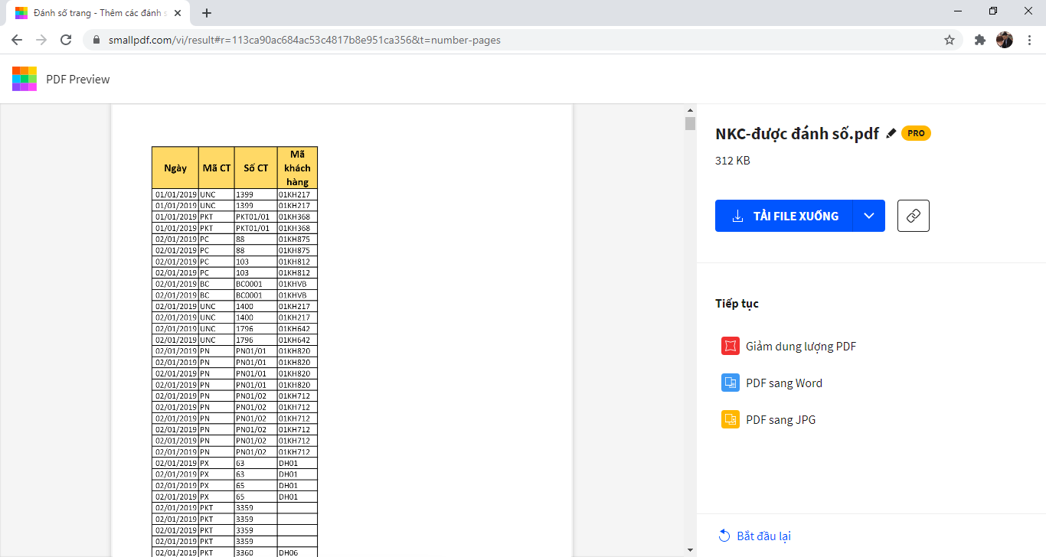Click the first 01KH712 customer code cell
The height and width of the screenshot is (557, 1046).
(x=297, y=396)
